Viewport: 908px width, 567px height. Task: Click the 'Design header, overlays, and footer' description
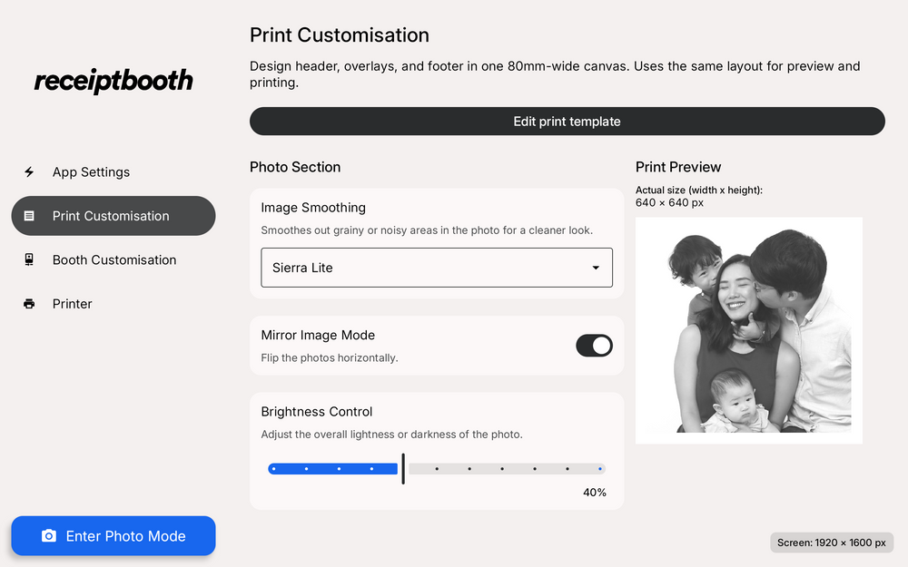click(x=555, y=74)
